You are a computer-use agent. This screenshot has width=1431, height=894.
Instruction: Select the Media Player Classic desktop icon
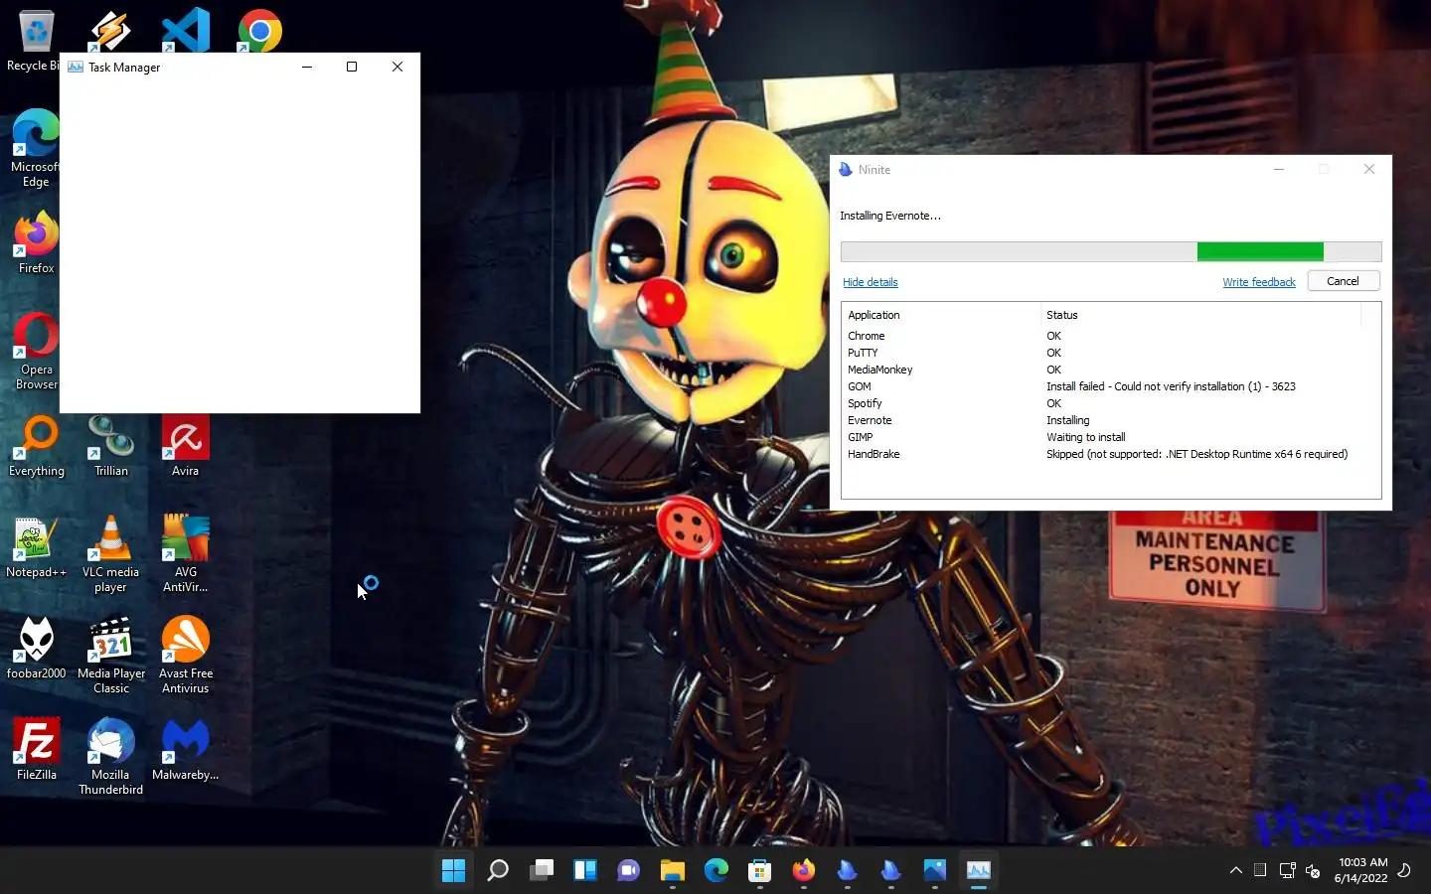(x=110, y=656)
